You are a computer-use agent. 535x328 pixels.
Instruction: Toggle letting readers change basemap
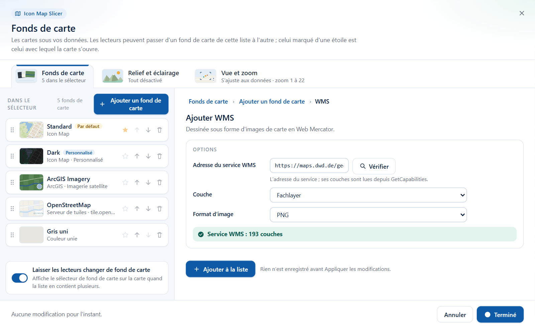[20, 278]
